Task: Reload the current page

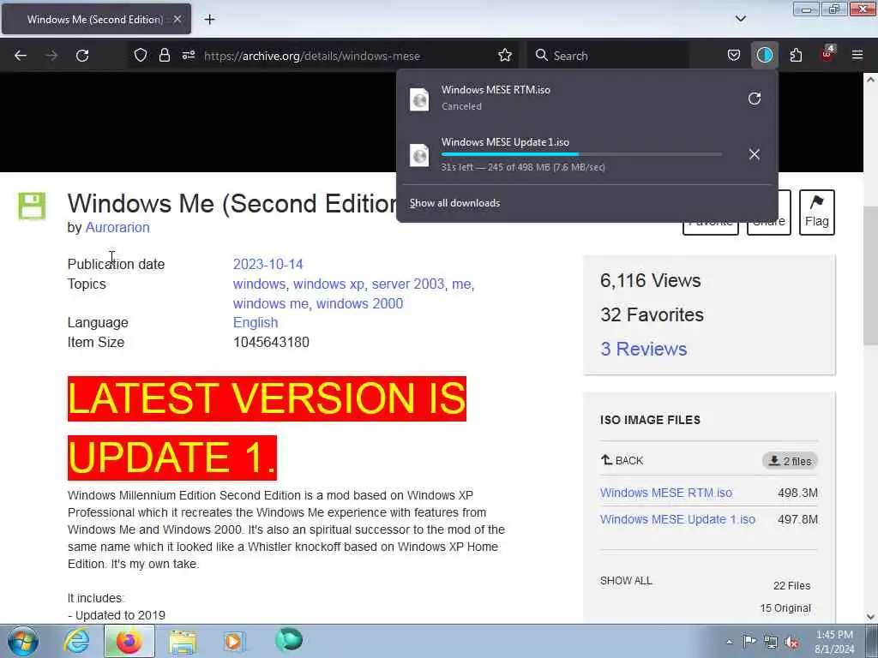Action: pos(82,56)
